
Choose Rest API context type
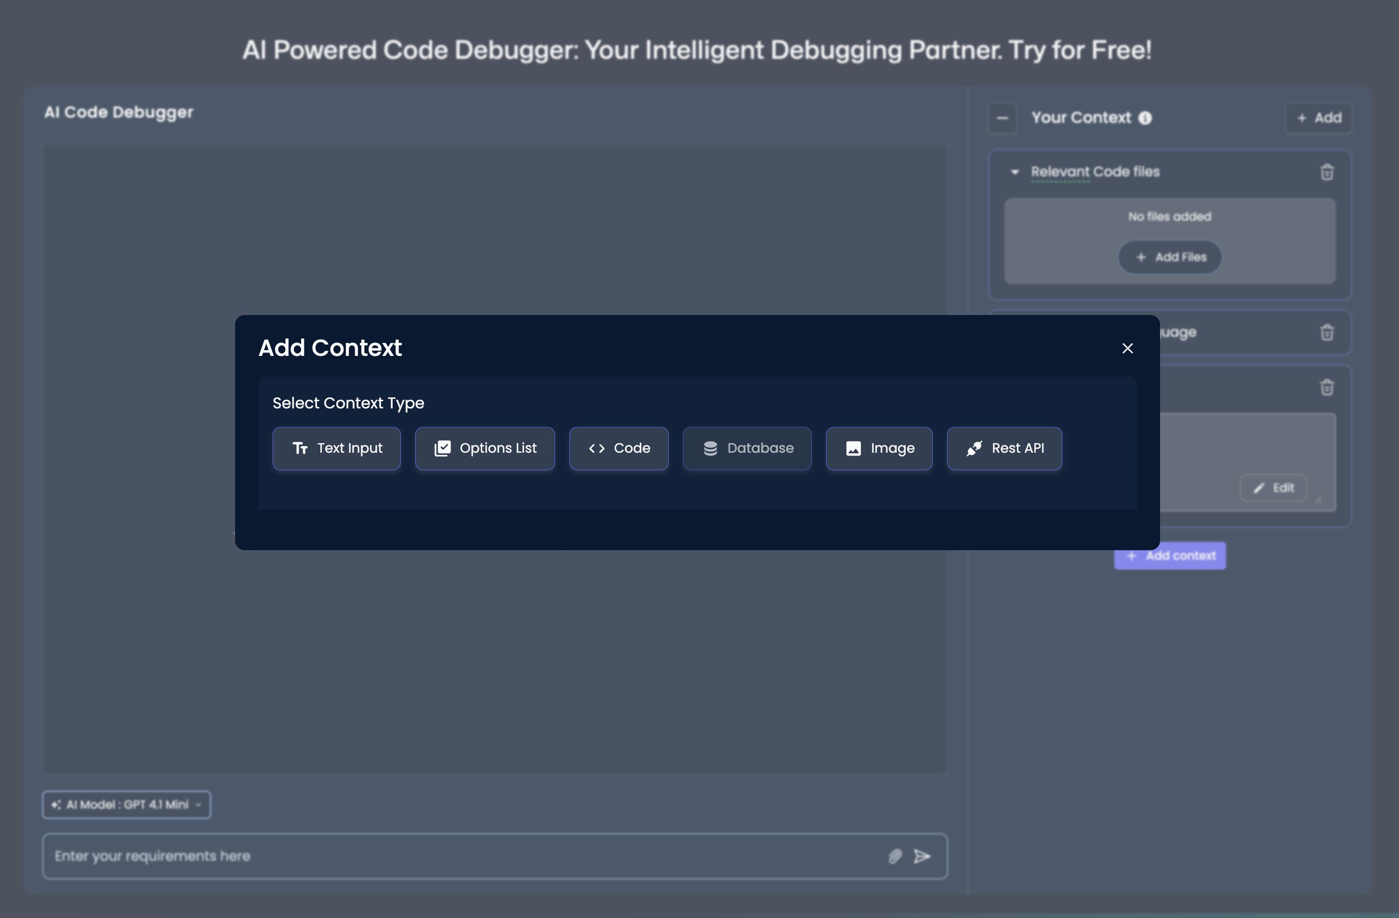click(x=1004, y=448)
